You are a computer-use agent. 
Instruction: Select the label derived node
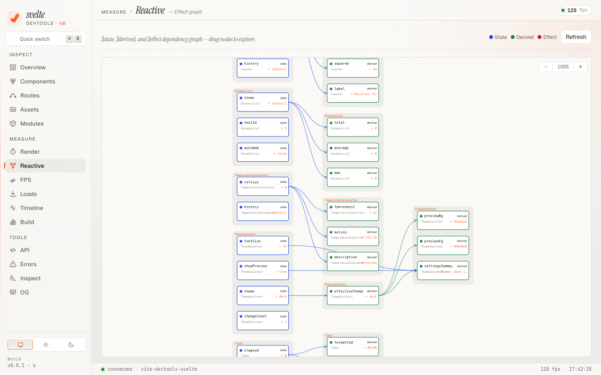pyautogui.click(x=353, y=93)
